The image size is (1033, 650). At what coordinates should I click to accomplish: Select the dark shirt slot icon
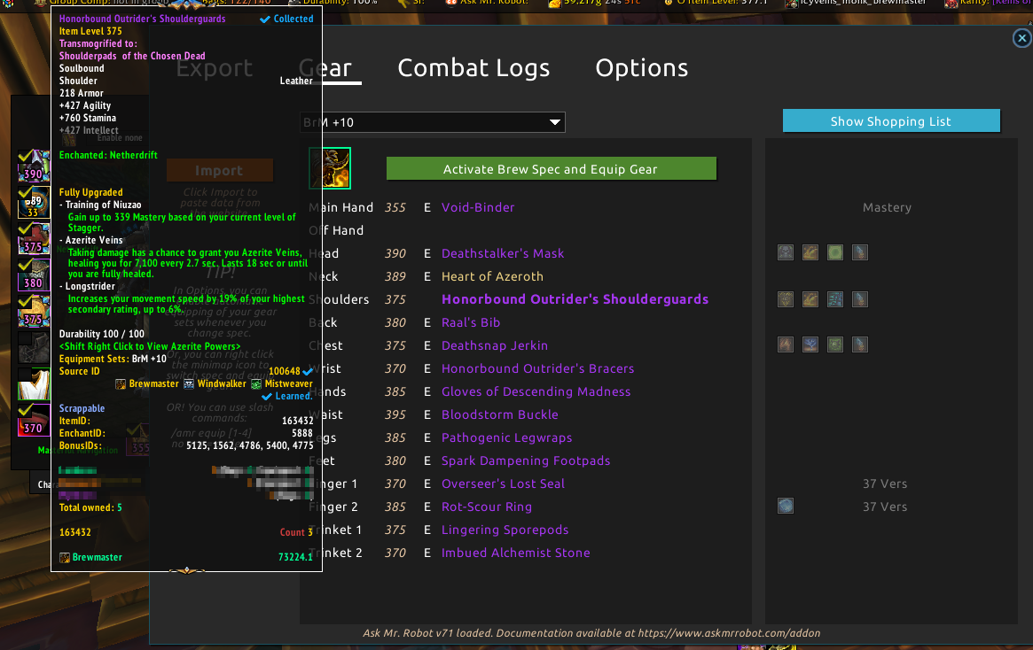pyautogui.click(x=34, y=347)
